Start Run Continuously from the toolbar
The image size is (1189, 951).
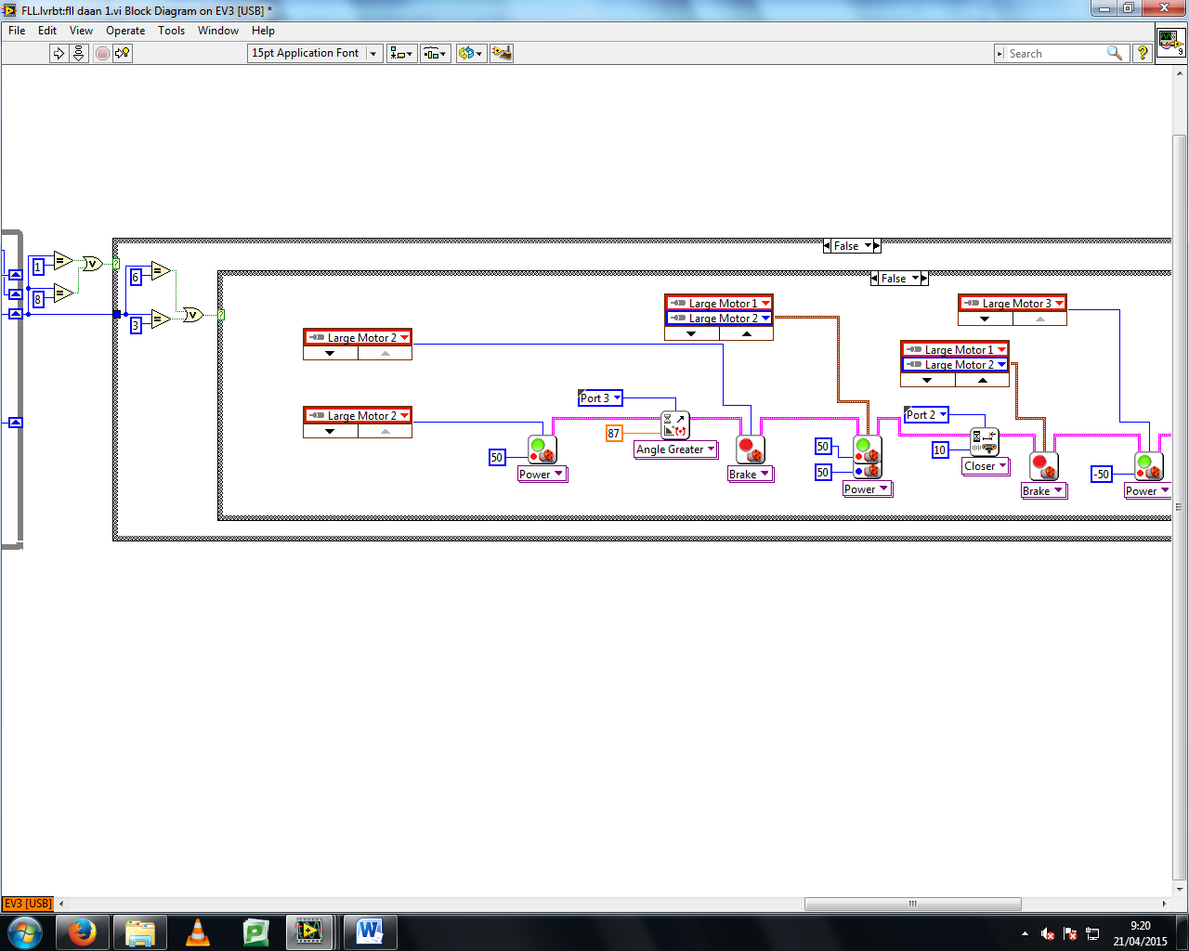tap(79, 53)
